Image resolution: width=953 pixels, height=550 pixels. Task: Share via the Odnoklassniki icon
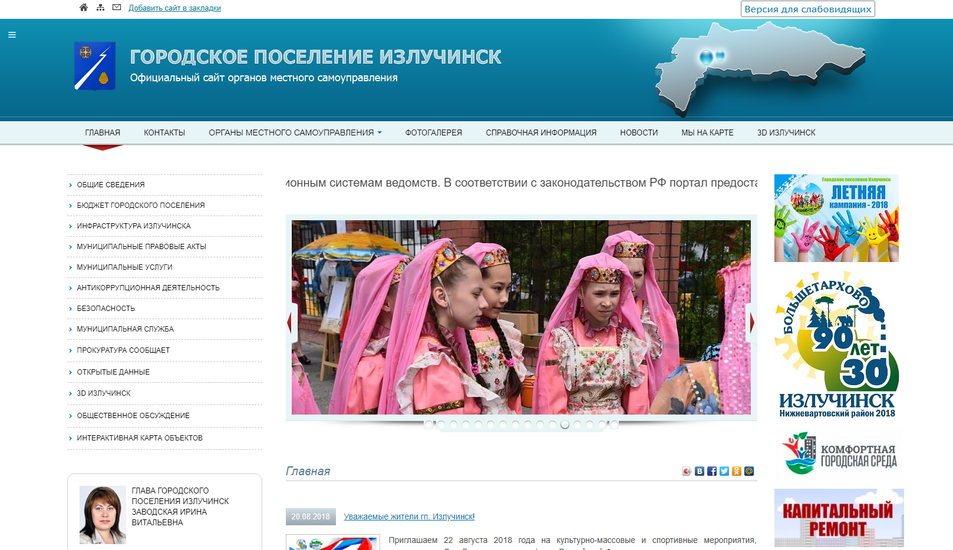[737, 471]
